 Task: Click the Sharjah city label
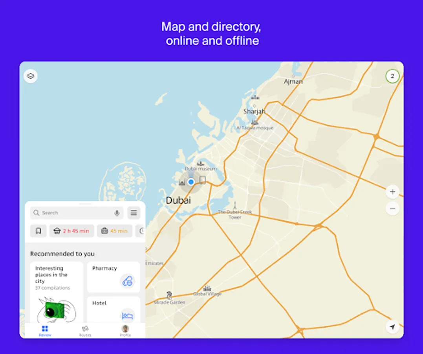click(254, 111)
